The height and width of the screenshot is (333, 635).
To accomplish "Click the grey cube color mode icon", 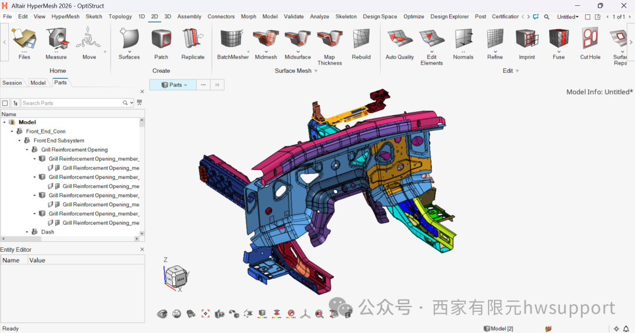I will click(x=262, y=314).
